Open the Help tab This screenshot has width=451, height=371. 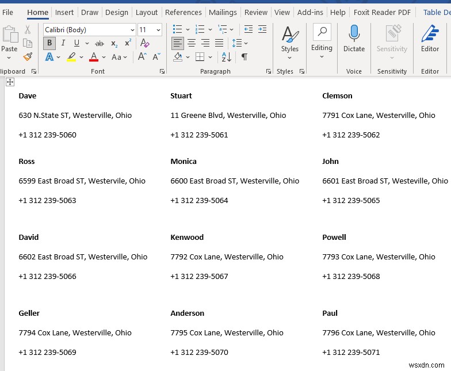338,13
